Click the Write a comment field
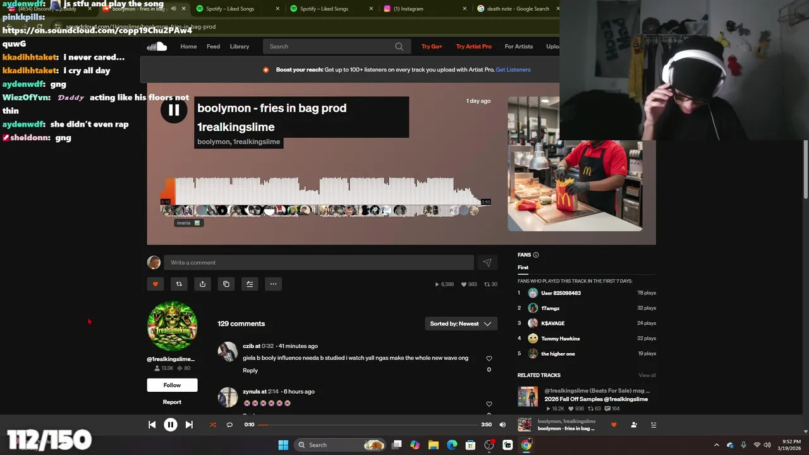 319,262
